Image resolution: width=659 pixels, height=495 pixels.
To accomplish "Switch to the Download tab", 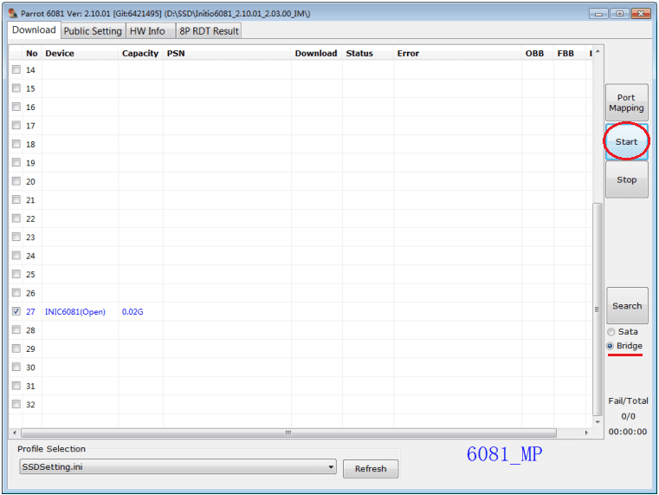I will click(34, 29).
